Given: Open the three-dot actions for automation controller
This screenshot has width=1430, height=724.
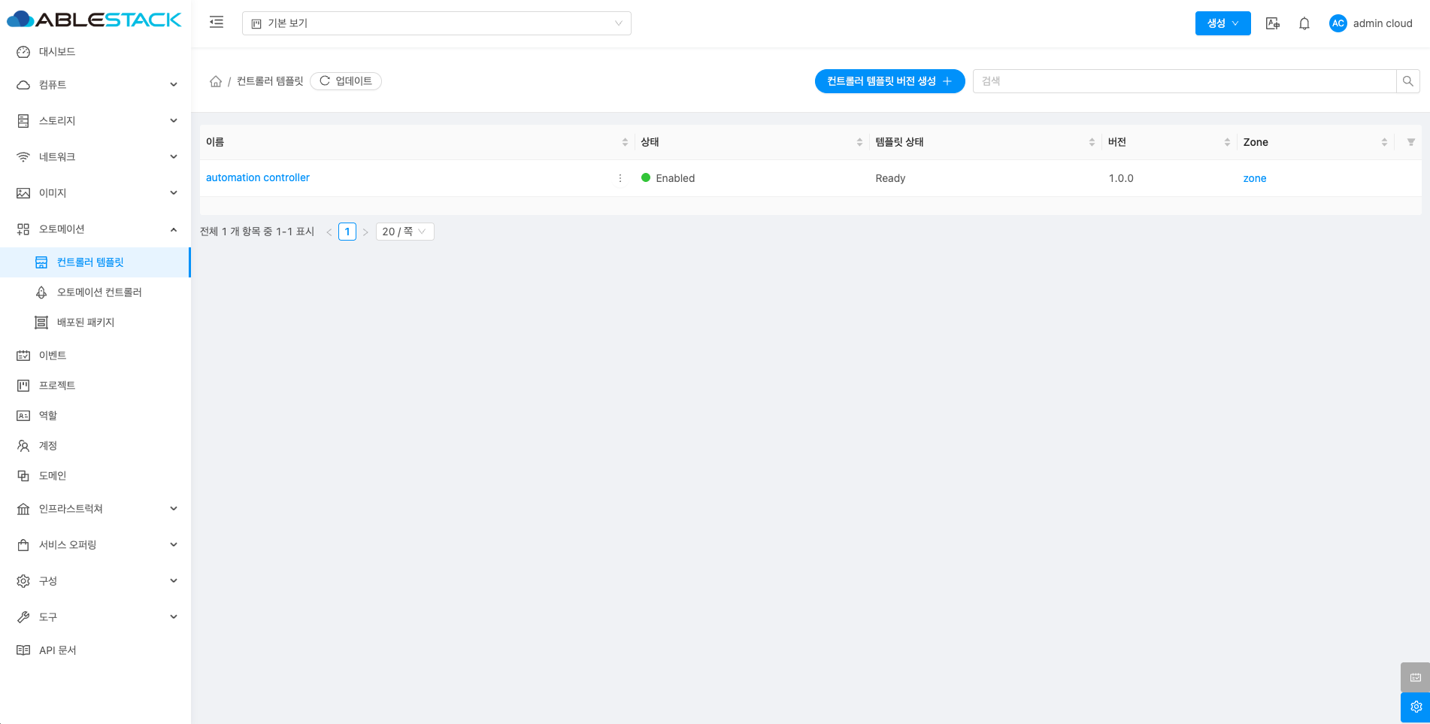Looking at the screenshot, I should (x=620, y=178).
